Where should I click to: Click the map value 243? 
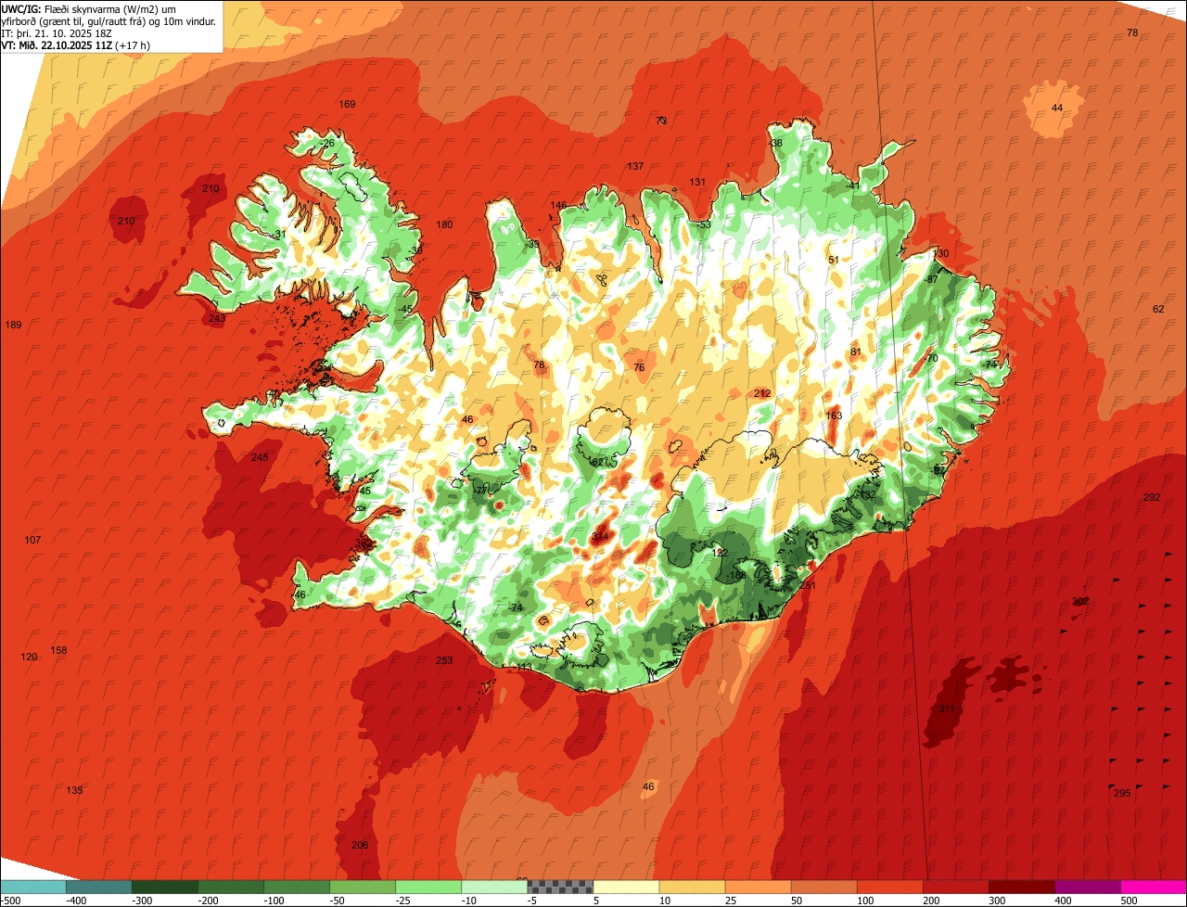point(217,318)
